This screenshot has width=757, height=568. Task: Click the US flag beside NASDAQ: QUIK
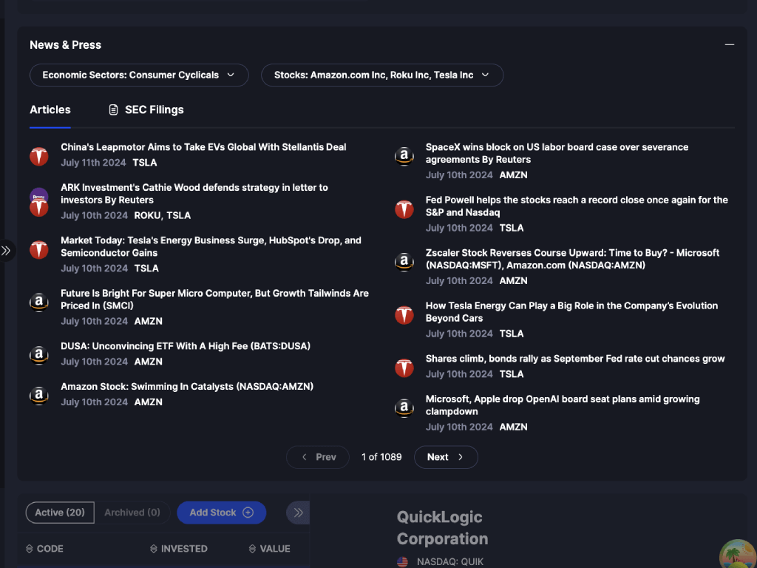402,562
